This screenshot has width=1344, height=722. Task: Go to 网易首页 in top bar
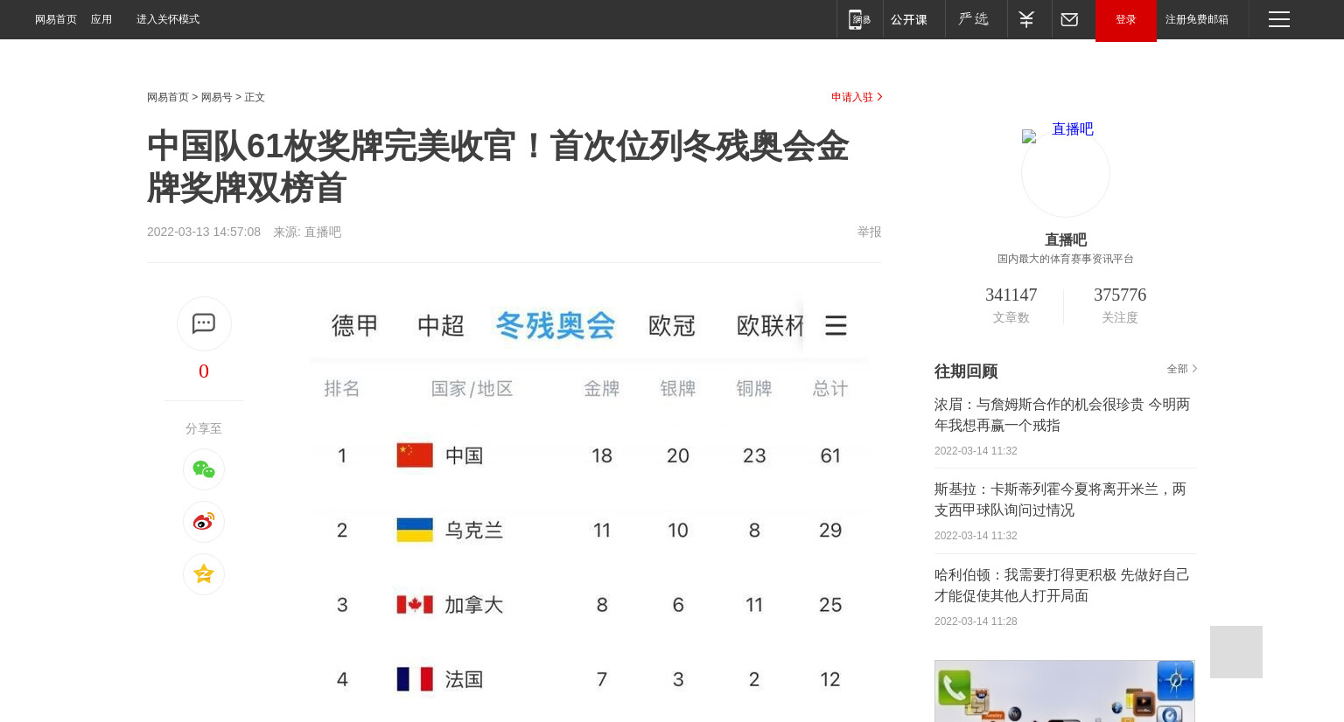pos(56,19)
